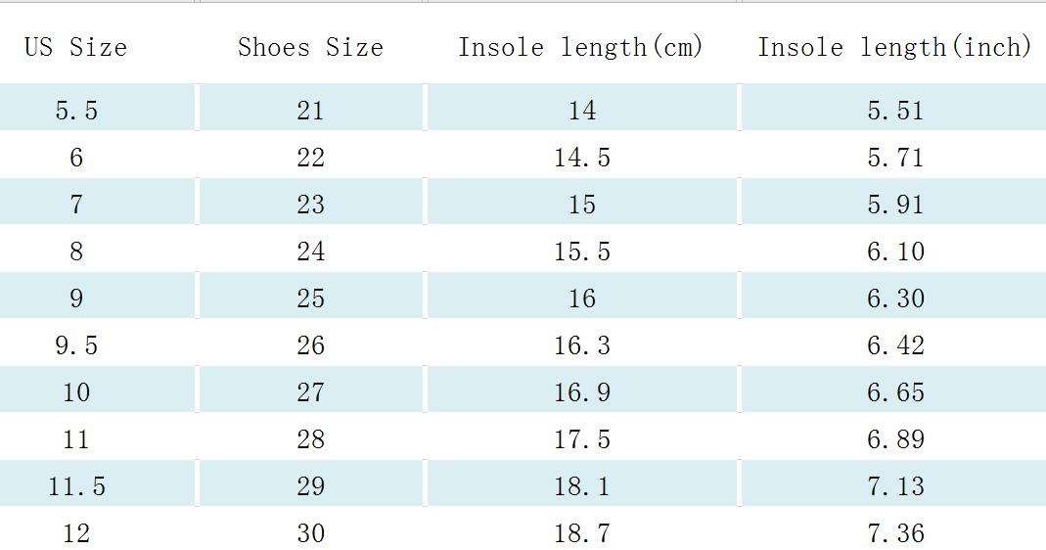
Task: Click the US Size column header
Action: [x=76, y=47]
